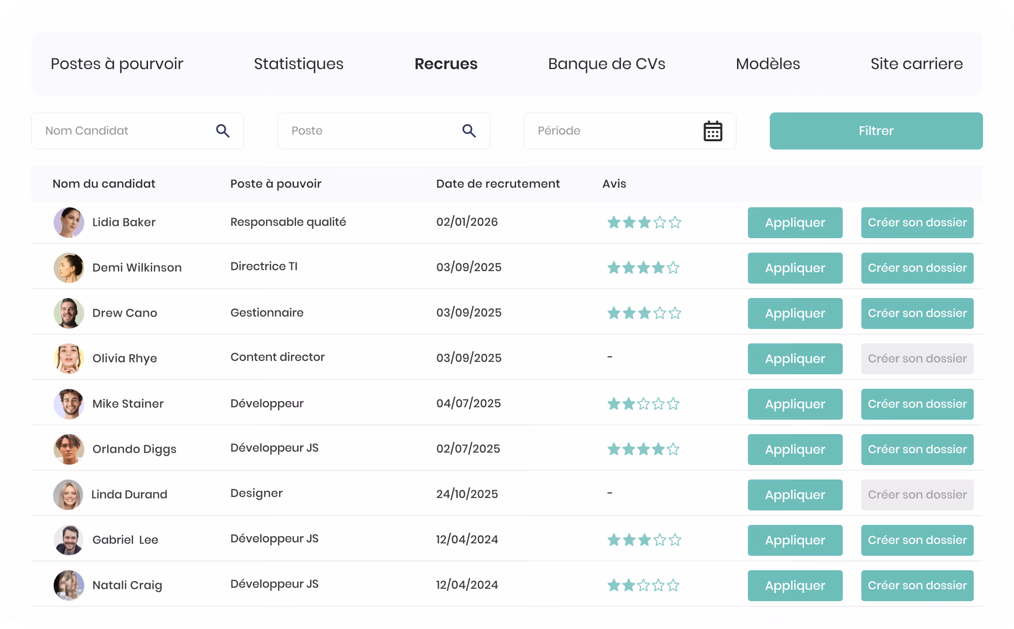Focus the Période date field

coord(630,131)
